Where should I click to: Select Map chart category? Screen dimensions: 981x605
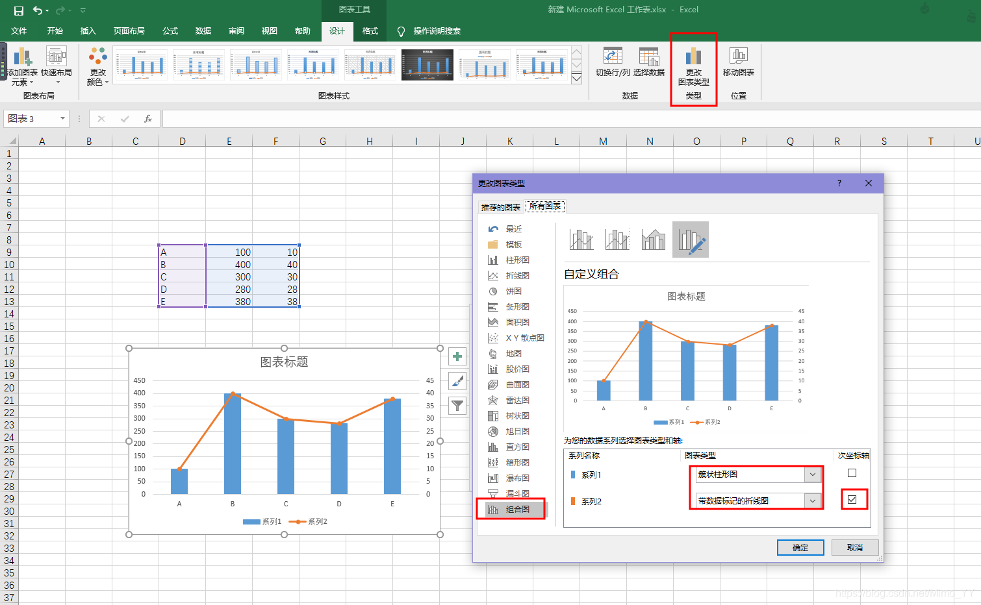(514, 354)
